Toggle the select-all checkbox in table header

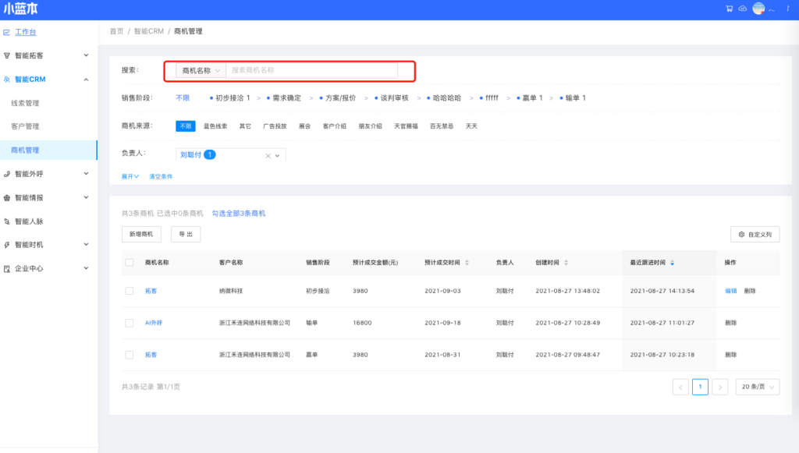coord(130,263)
